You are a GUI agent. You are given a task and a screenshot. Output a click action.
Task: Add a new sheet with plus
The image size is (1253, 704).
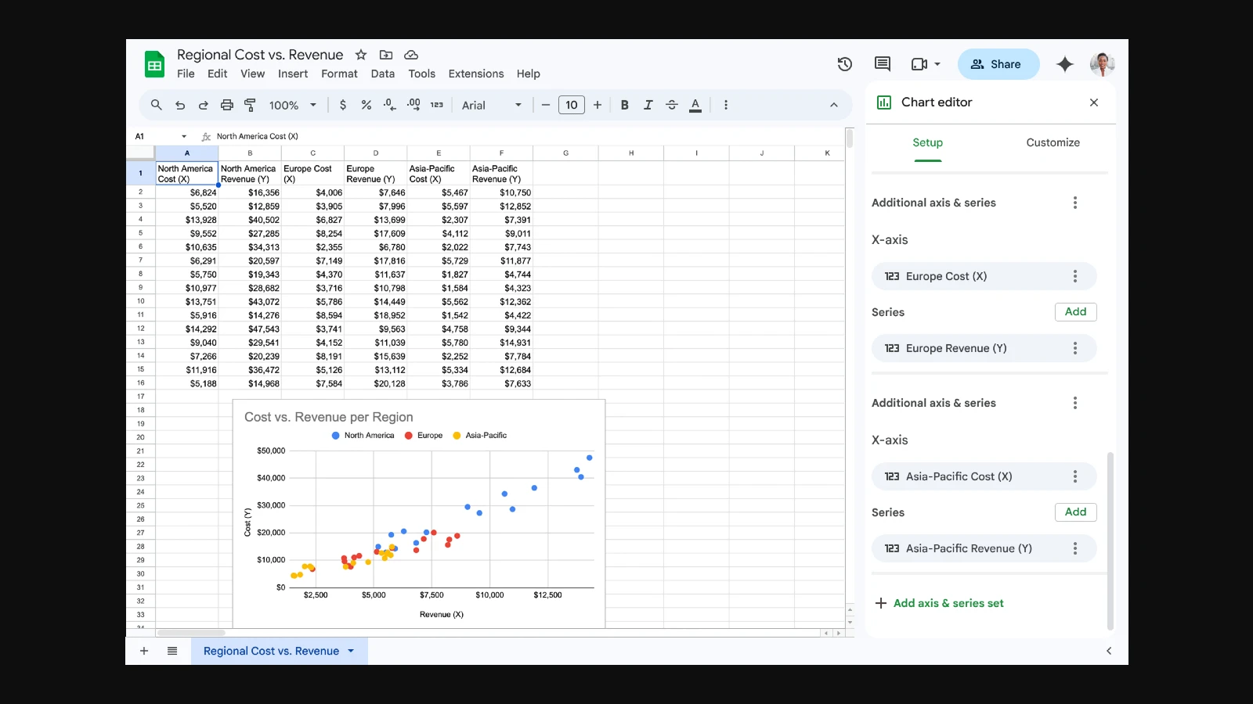coord(144,651)
